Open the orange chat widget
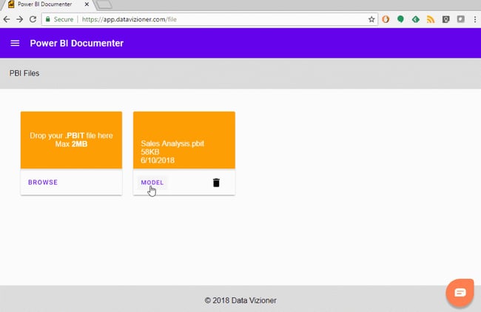 point(460,292)
